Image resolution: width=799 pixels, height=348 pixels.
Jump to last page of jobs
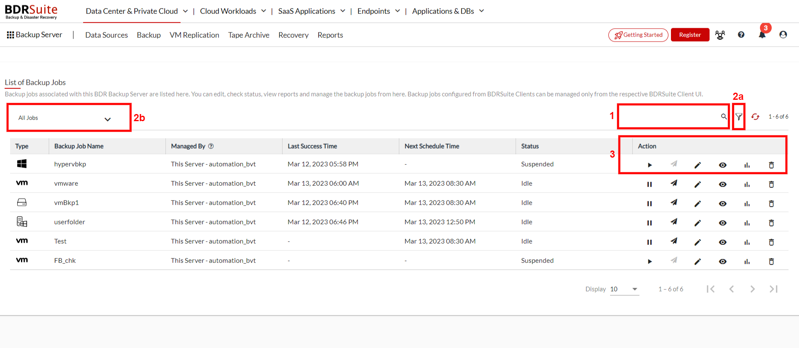pyautogui.click(x=773, y=289)
